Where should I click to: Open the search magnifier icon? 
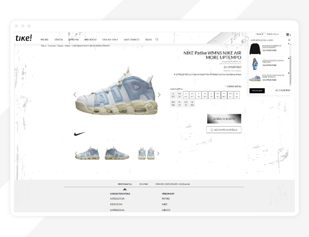tap(157, 39)
